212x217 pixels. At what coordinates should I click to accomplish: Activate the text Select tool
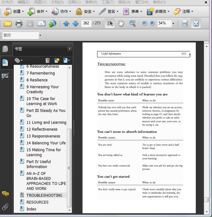point(110,24)
